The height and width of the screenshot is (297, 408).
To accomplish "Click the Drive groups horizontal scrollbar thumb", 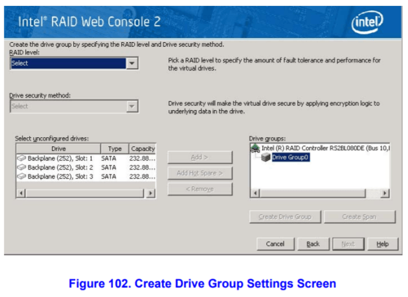I will coord(313,193).
